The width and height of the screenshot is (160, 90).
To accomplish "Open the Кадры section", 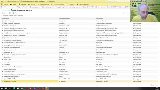I will tap(13, 4).
